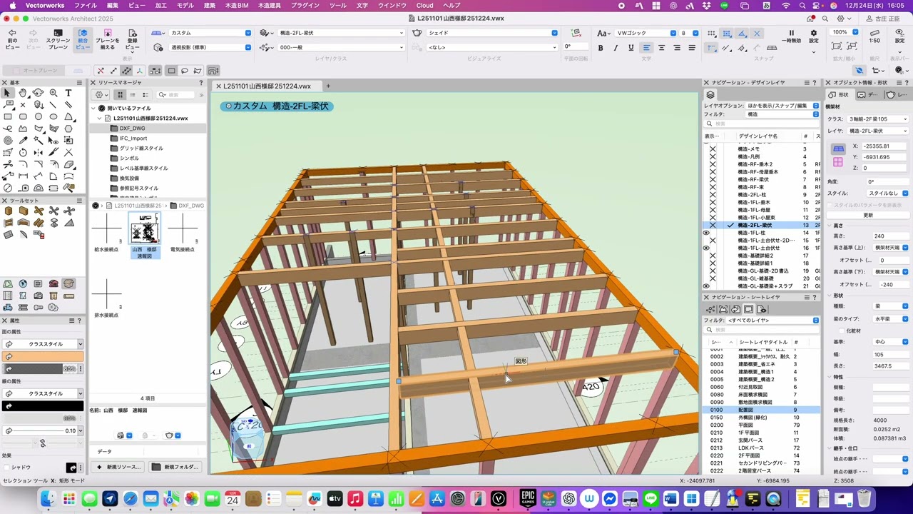913x514 pixels.
Task: Toggle visibility eye for 構造-1FL-柱 layer
Action: point(706,233)
